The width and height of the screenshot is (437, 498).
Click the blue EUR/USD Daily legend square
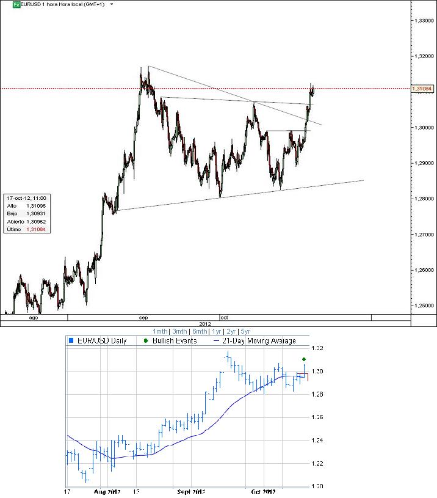coord(71,341)
